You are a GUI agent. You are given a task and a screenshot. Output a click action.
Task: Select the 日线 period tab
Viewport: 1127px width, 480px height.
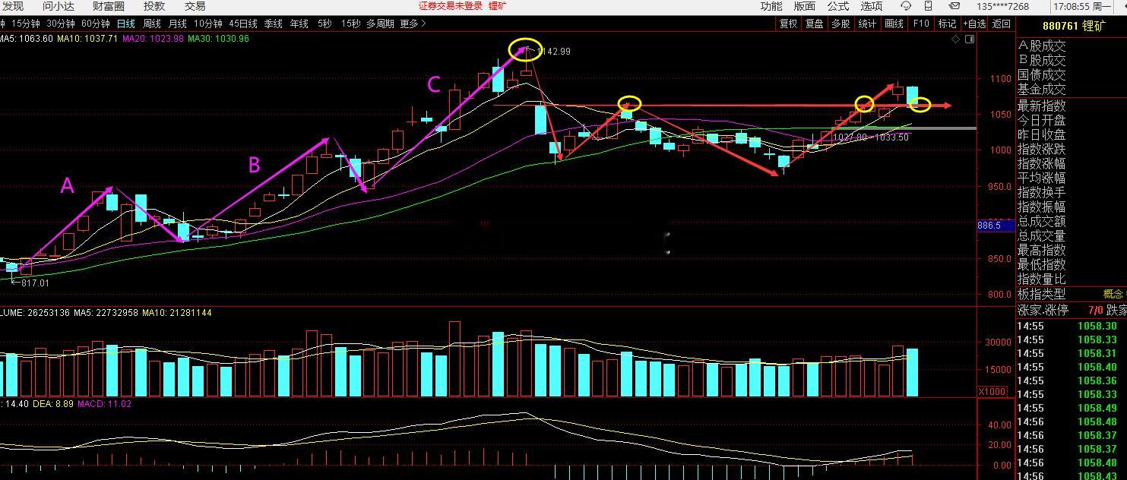coord(126,24)
